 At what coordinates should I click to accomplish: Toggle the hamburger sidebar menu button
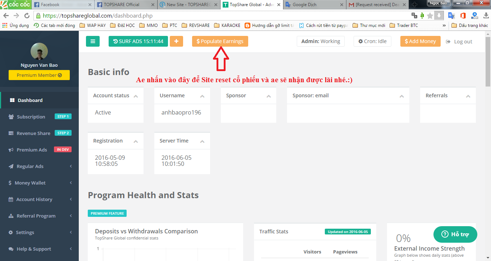[93, 41]
